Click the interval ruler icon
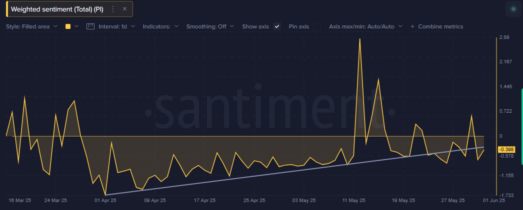This screenshot has height=210, width=523. point(90,26)
